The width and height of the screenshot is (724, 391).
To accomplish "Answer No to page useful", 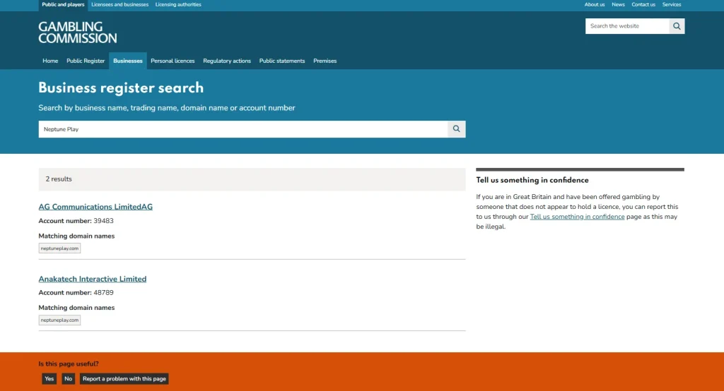I will 69,378.
